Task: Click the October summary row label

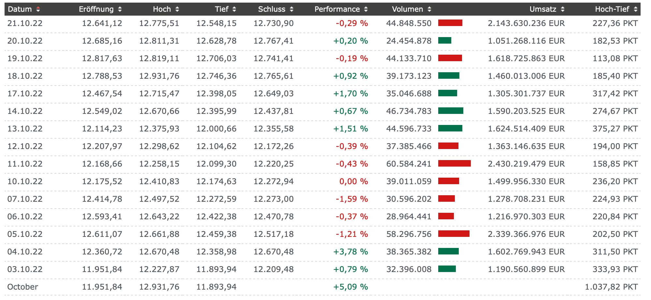Action: click(x=23, y=287)
